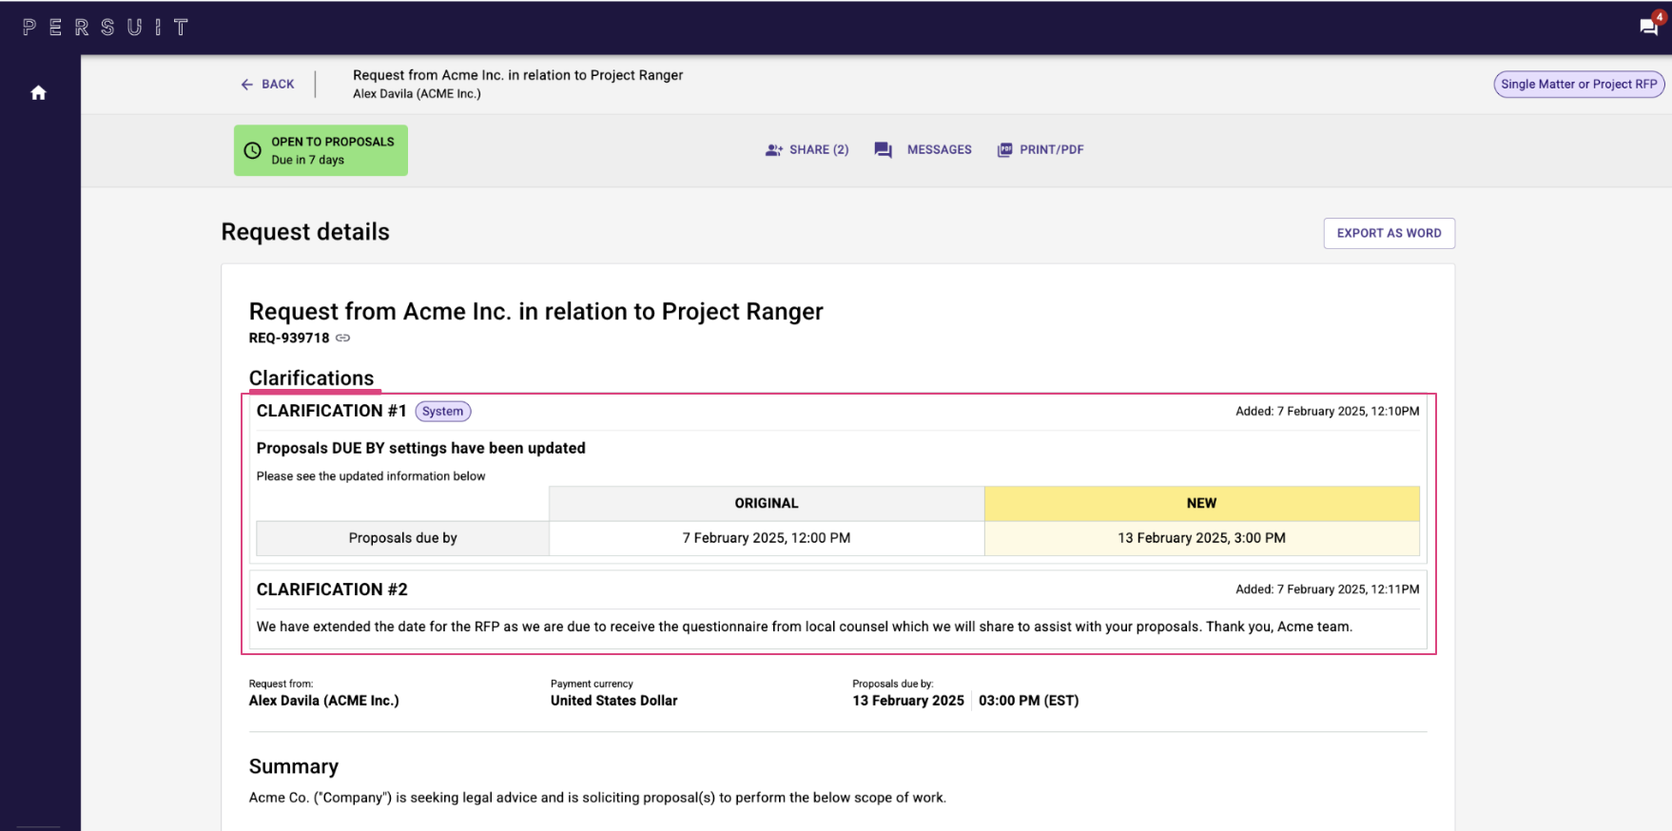This screenshot has width=1672, height=831.
Task: Select the new due date 13 February cell
Action: tap(1201, 538)
